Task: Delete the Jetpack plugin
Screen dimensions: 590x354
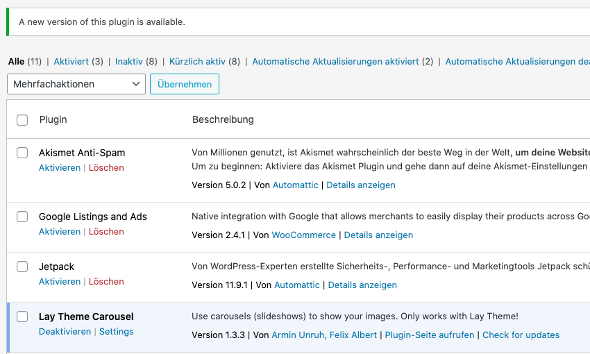Action: coord(106,282)
